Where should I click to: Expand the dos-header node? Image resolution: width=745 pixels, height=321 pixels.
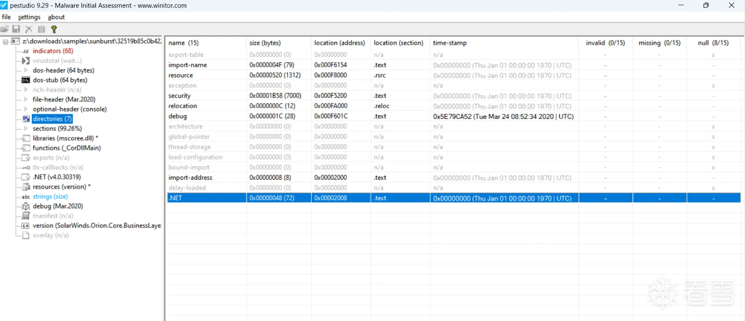[x=26, y=70]
